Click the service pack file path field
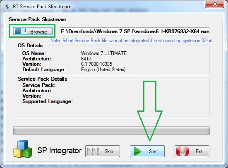The width and height of the screenshot is (228, 168). tap(134, 31)
